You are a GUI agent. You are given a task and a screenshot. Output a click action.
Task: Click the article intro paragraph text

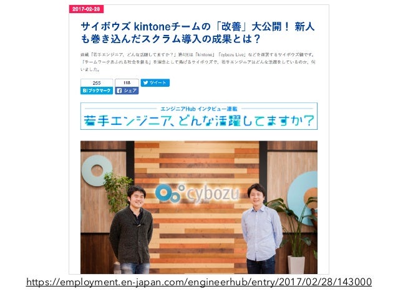198,62
